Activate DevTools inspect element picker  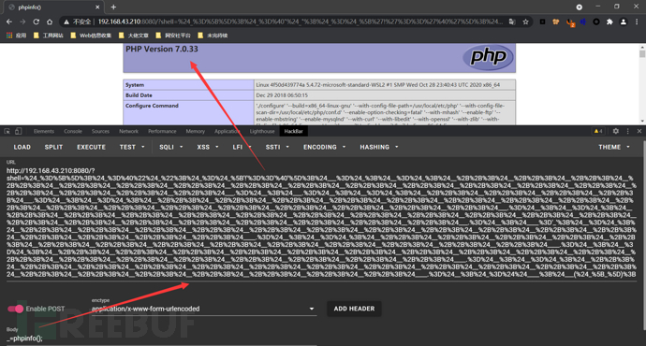click(7, 131)
